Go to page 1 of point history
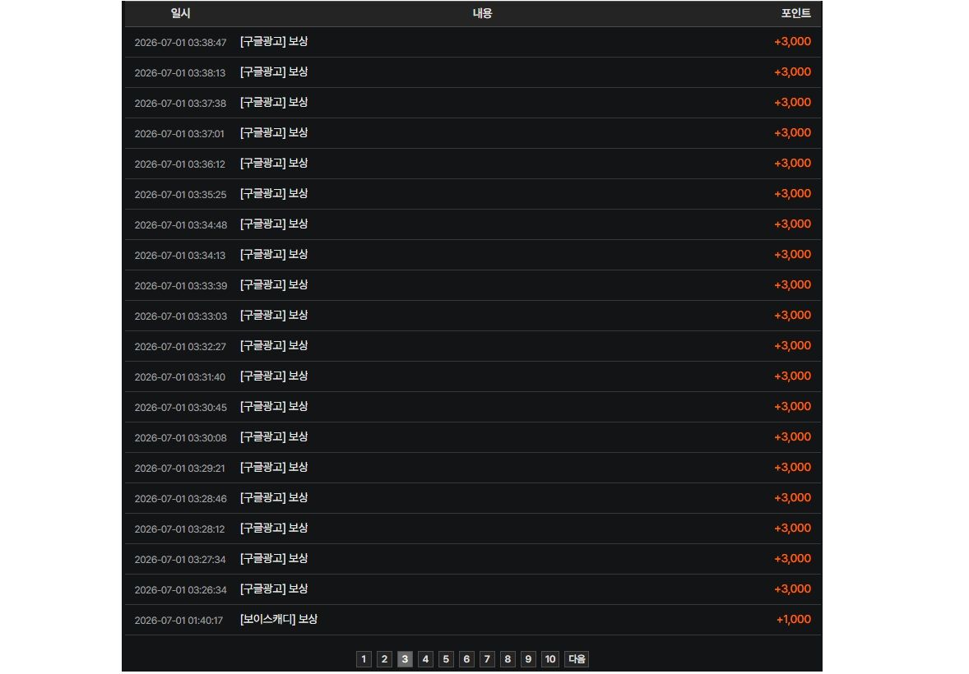 pos(364,659)
